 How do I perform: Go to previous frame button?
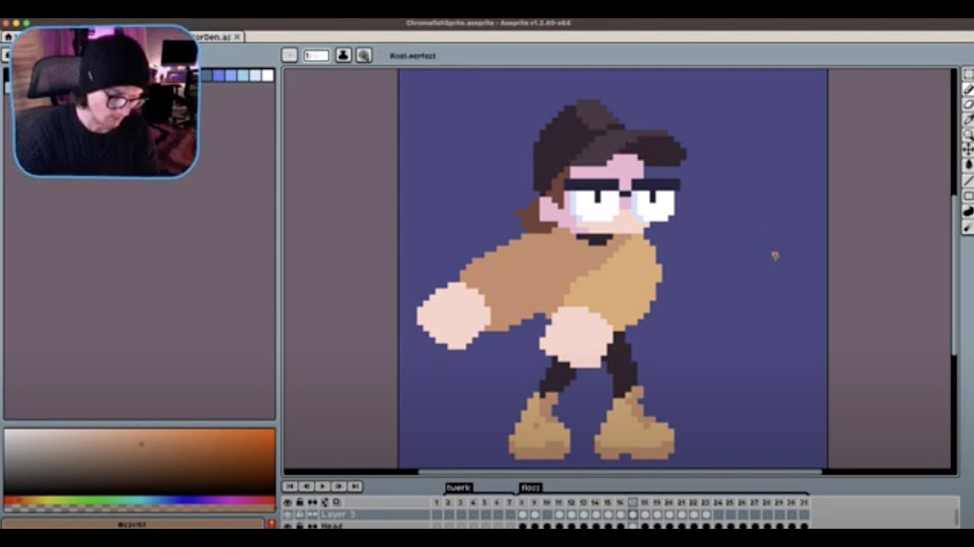pyautogui.click(x=306, y=486)
